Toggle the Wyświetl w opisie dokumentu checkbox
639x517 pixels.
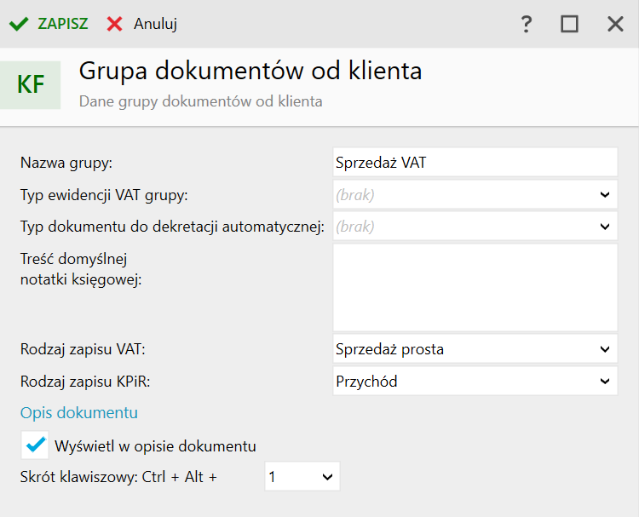[37, 445]
